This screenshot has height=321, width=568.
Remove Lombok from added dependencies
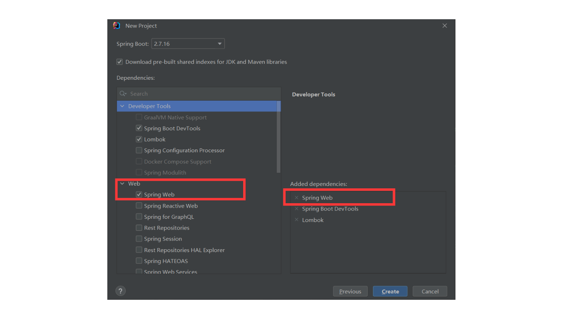[296, 220]
